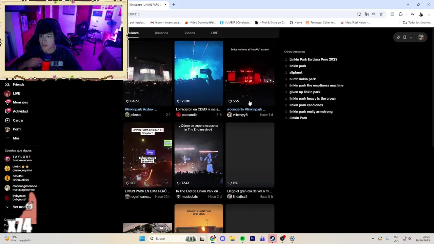Image resolution: width=434 pixels, height=244 pixels.
Task: Open Spotify from the taskbar
Action: click(x=242, y=239)
